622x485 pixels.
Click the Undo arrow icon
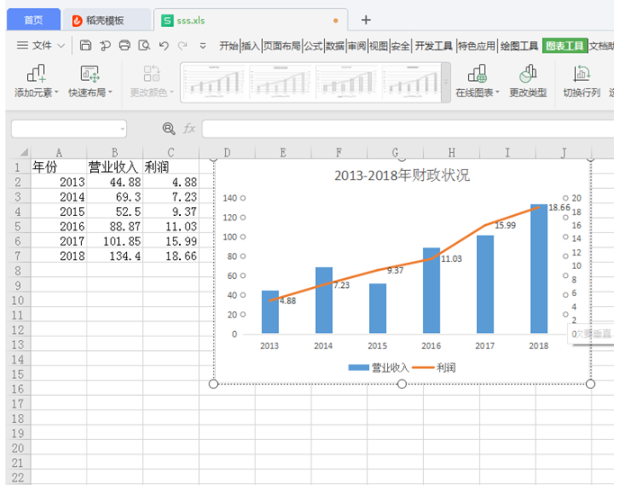[164, 46]
